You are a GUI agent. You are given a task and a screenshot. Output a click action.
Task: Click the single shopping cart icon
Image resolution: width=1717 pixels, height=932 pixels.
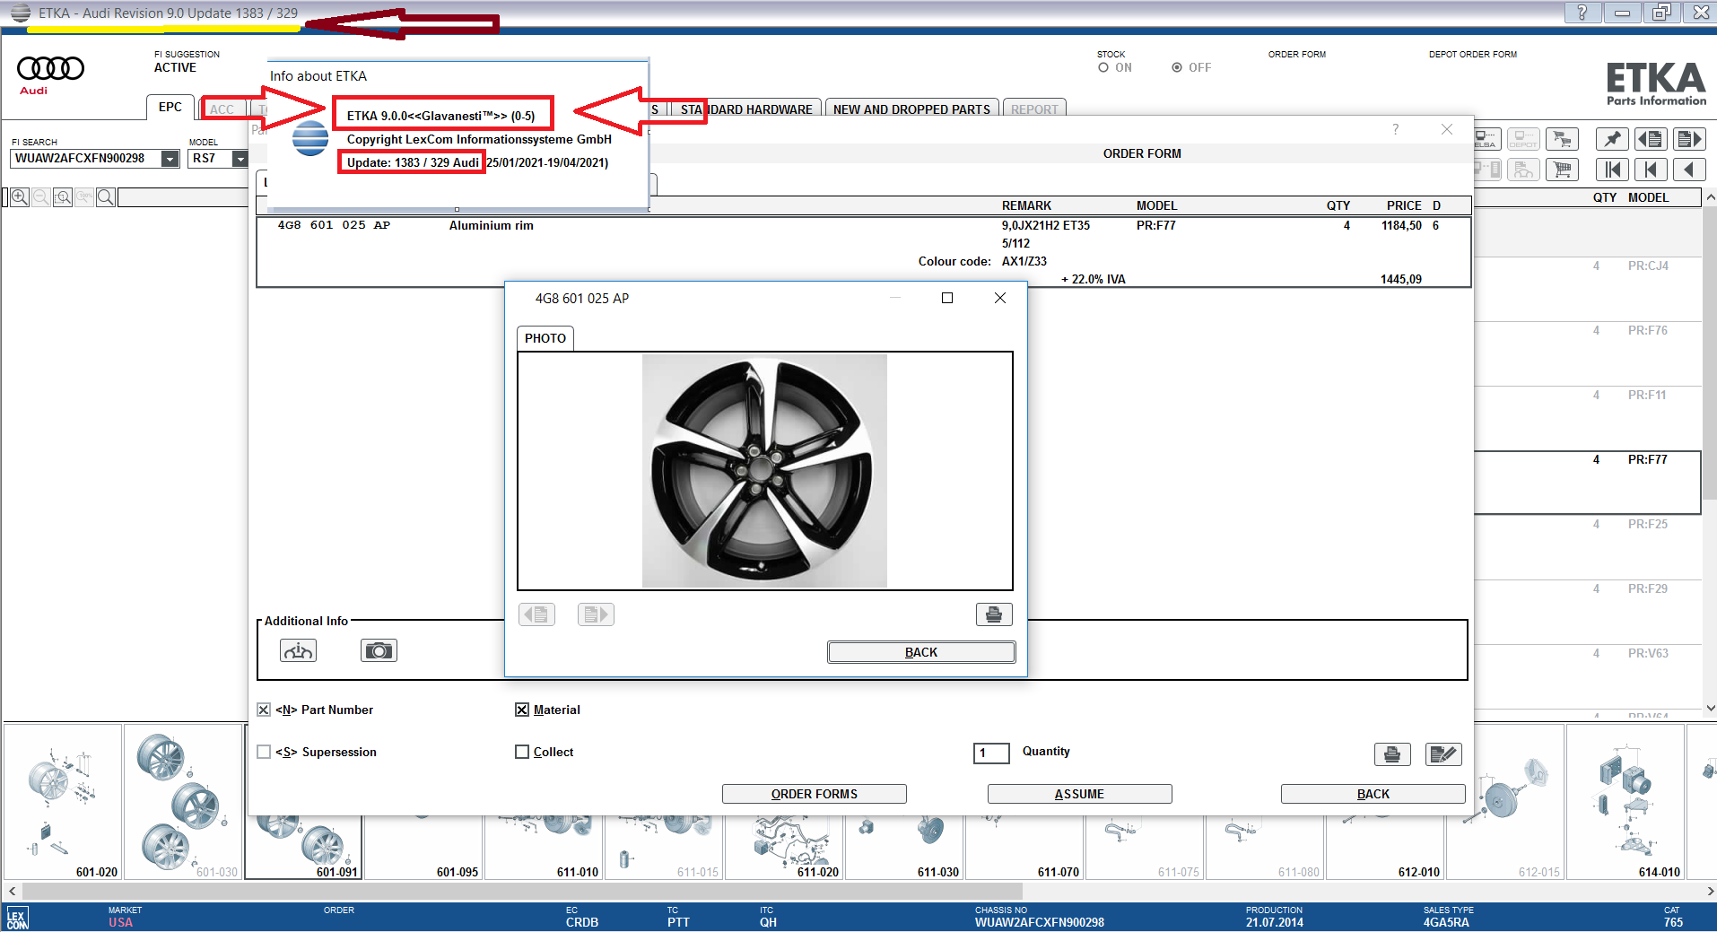pyautogui.click(x=1563, y=170)
